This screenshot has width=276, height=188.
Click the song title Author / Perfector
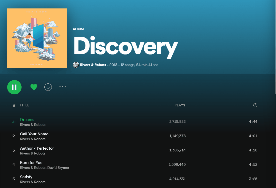[37, 148]
